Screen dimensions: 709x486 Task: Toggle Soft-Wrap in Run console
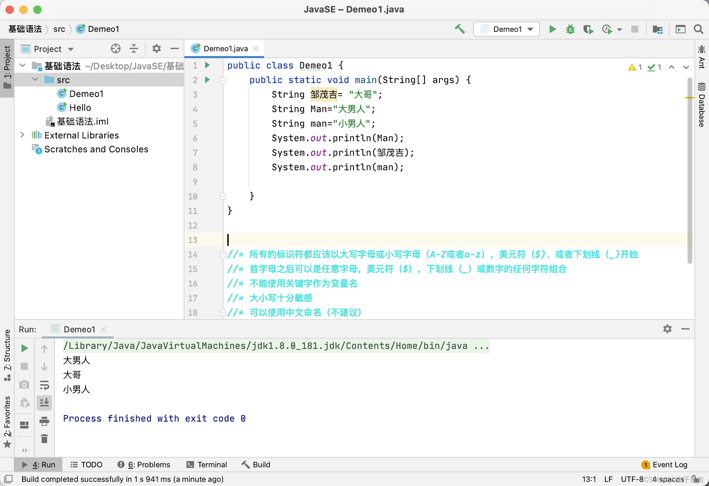[44, 385]
